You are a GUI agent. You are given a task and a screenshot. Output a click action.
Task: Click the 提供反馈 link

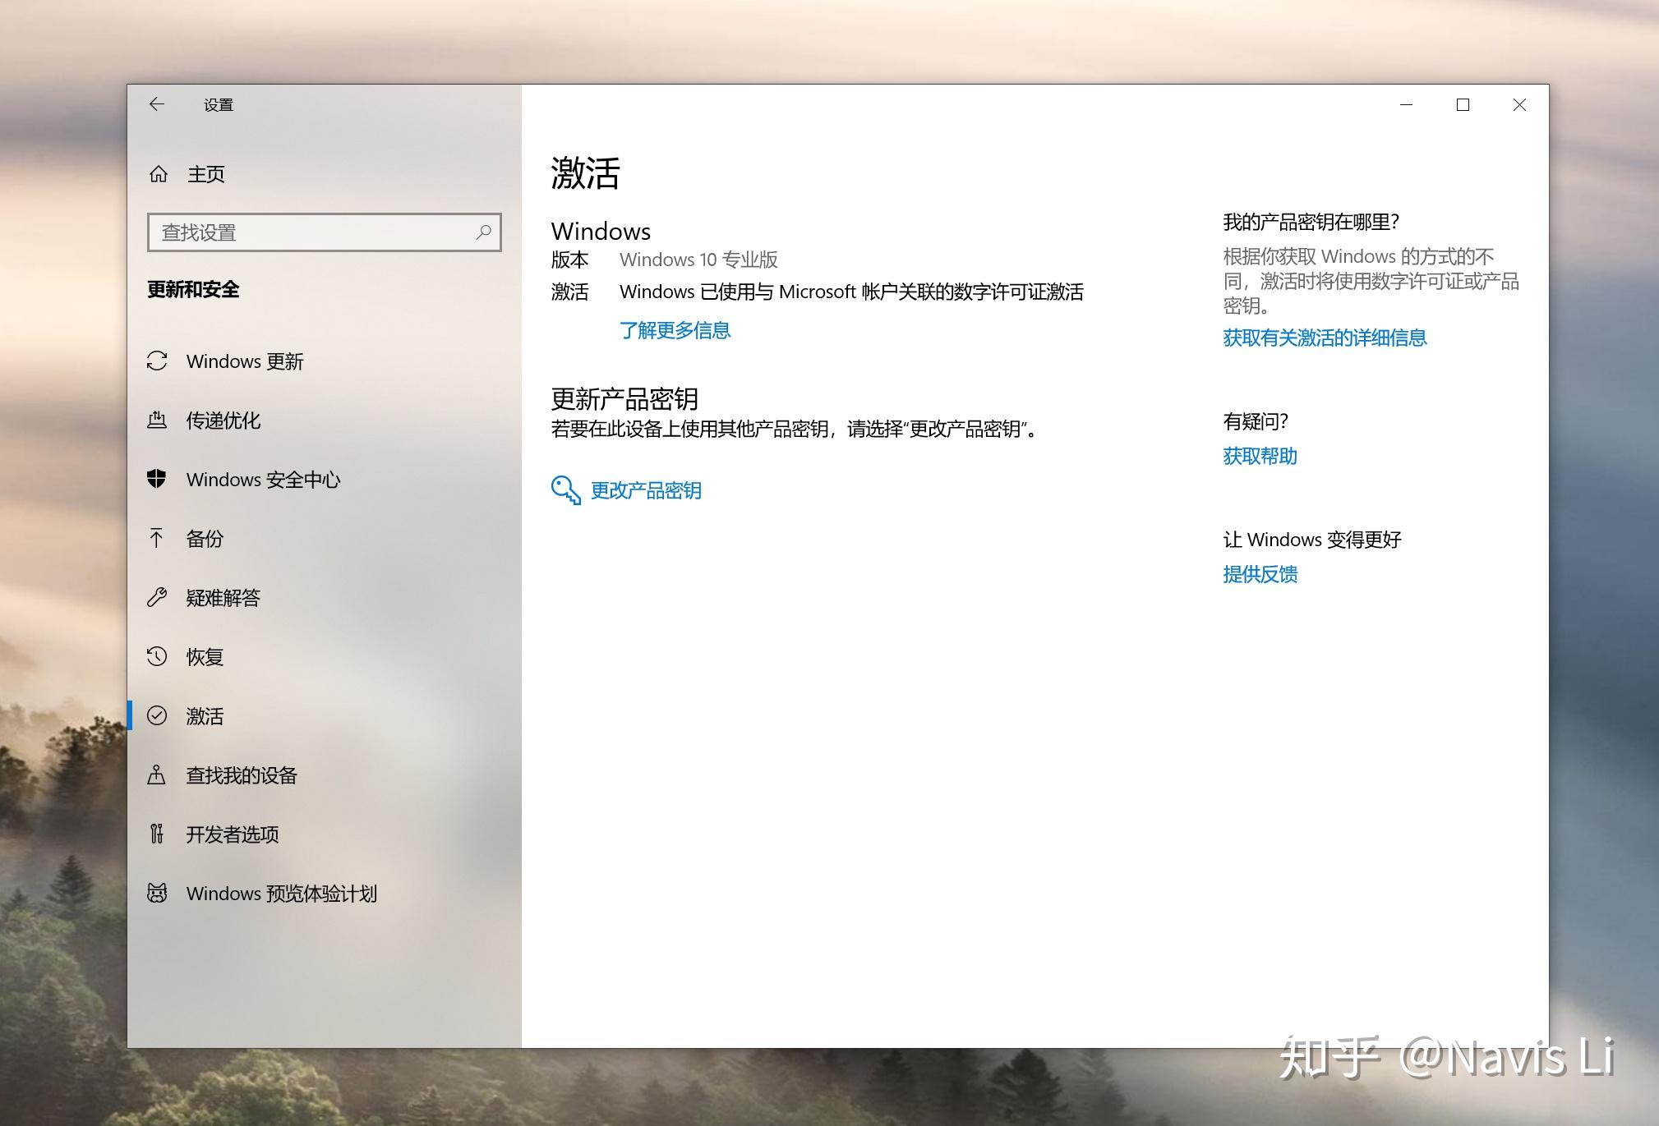point(1260,574)
